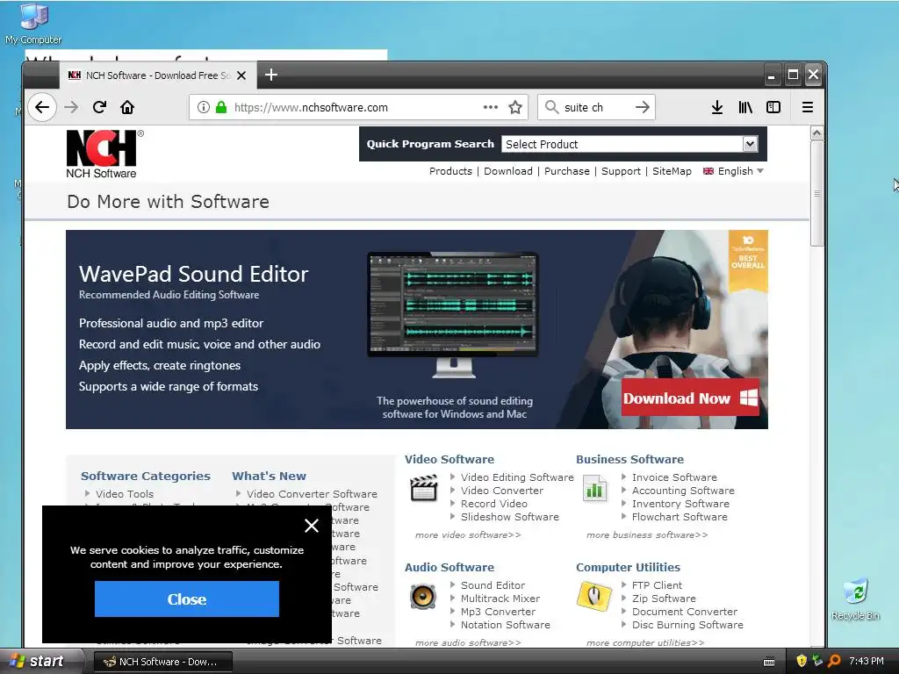The width and height of the screenshot is (899, 674).
Task: Follow more video software link
Action: pyautogui.click(x=468, y=534)
